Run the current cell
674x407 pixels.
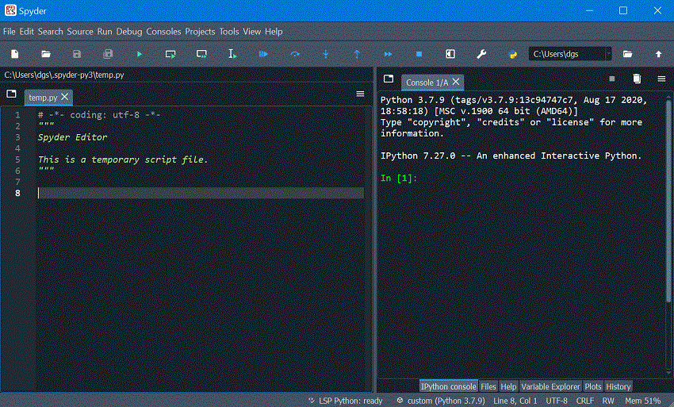pos(170,54)
